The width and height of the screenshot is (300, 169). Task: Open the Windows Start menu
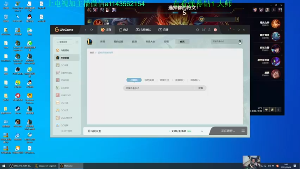pos(4,166)
